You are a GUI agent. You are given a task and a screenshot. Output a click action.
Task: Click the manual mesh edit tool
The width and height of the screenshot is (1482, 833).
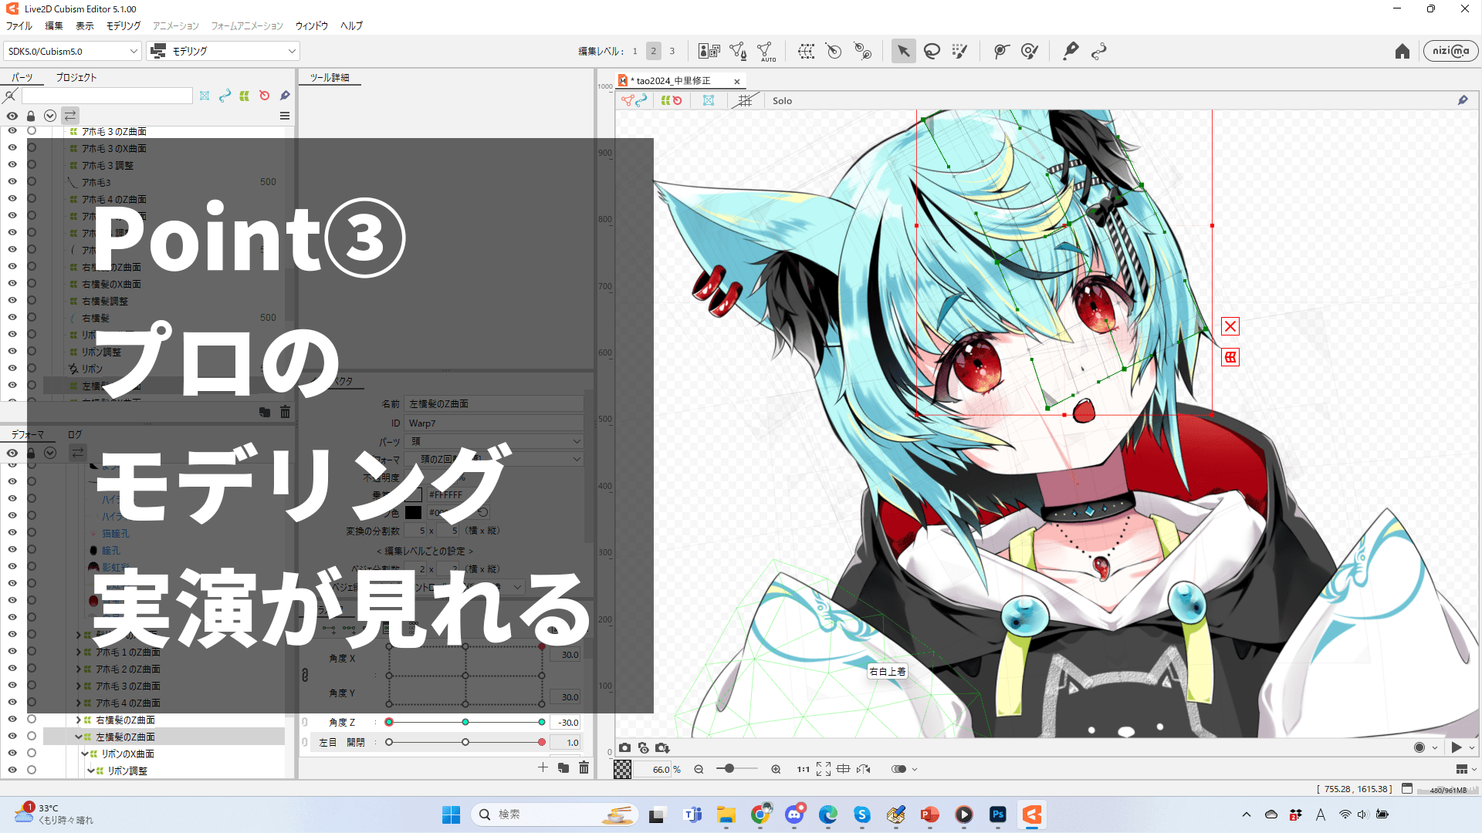click(738, 52)
